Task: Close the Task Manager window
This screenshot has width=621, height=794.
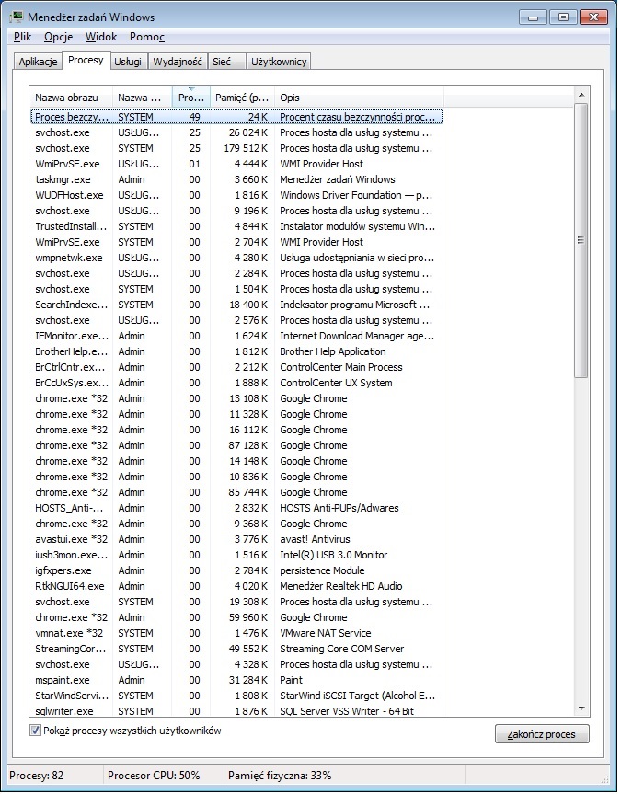Action: click(x=593, y=17)
